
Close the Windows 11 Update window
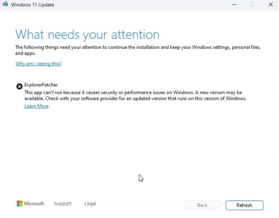[271, 5]
